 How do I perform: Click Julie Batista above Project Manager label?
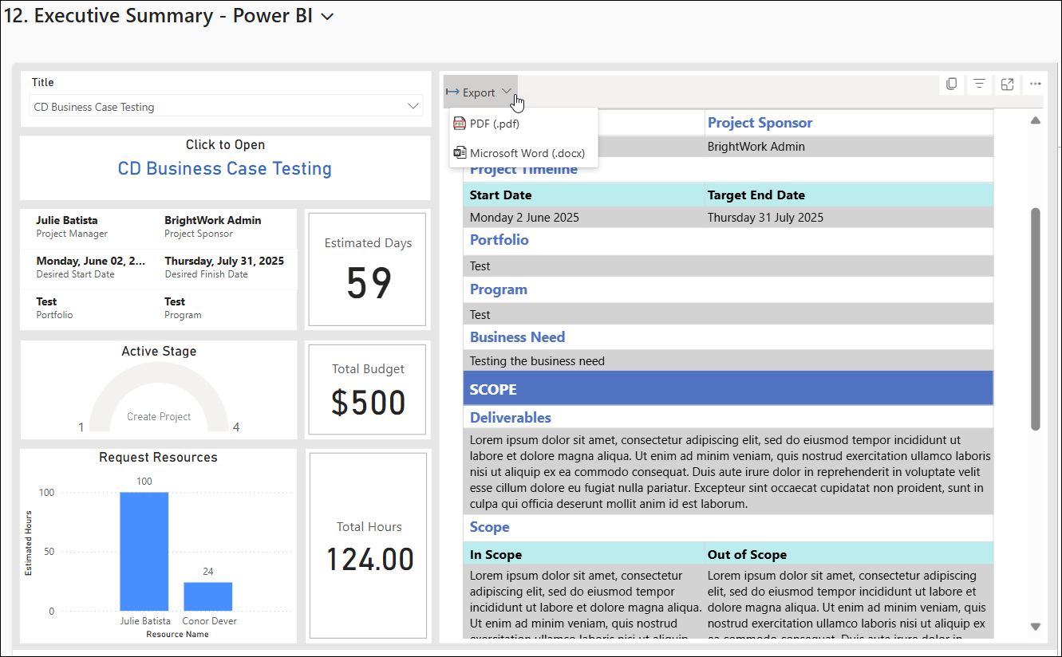(x=69, y=221)
